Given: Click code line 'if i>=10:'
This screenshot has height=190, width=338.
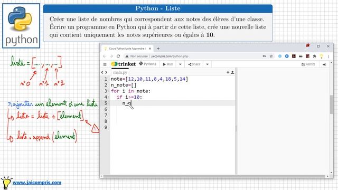Looking at the screenshot, I should [x=129, y=97].
